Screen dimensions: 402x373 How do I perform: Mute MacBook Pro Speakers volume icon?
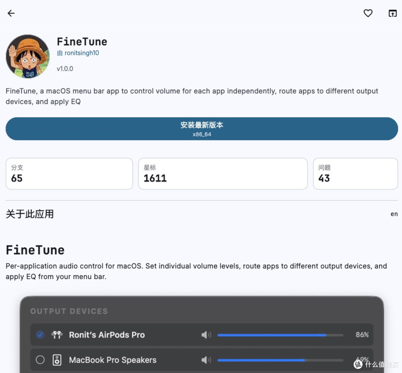(x=206, y=360)
